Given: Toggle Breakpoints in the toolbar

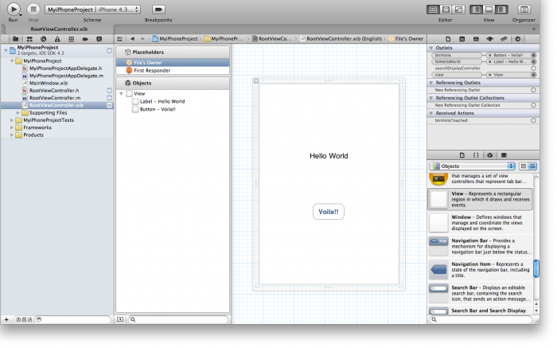Looking at the screenshot, I should [x=158, y=9].
